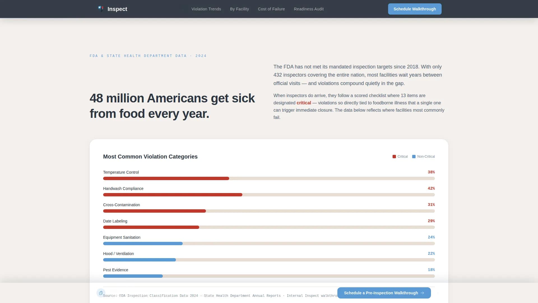
Task: Click the copy citation icon near the source line
Action: pyautogui.click(x=101, y=293)
